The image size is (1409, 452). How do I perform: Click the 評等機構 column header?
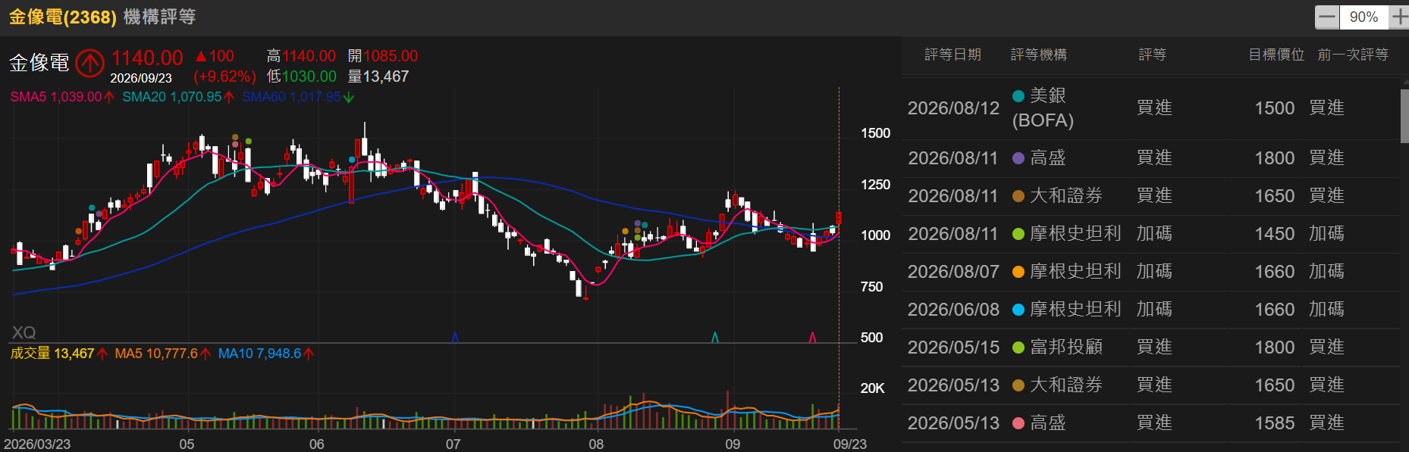point(1038,55)
